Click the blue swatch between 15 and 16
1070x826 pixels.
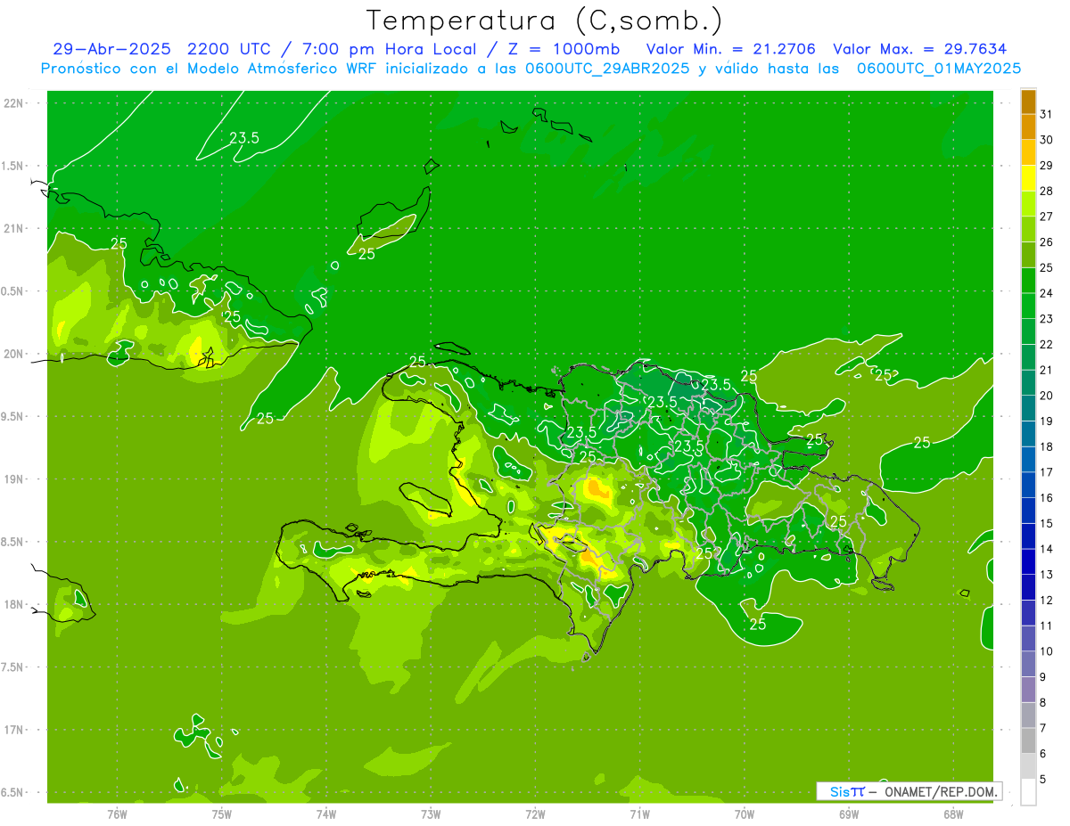(1028, 511)
